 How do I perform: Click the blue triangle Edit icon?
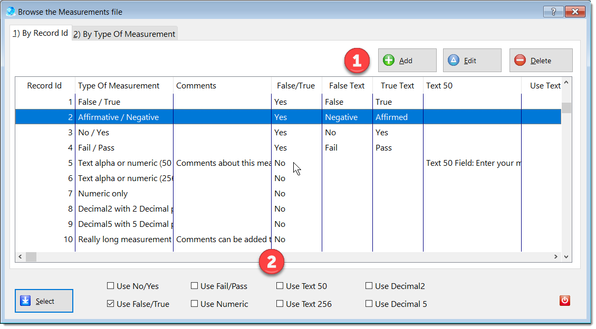tap(454, 61)
